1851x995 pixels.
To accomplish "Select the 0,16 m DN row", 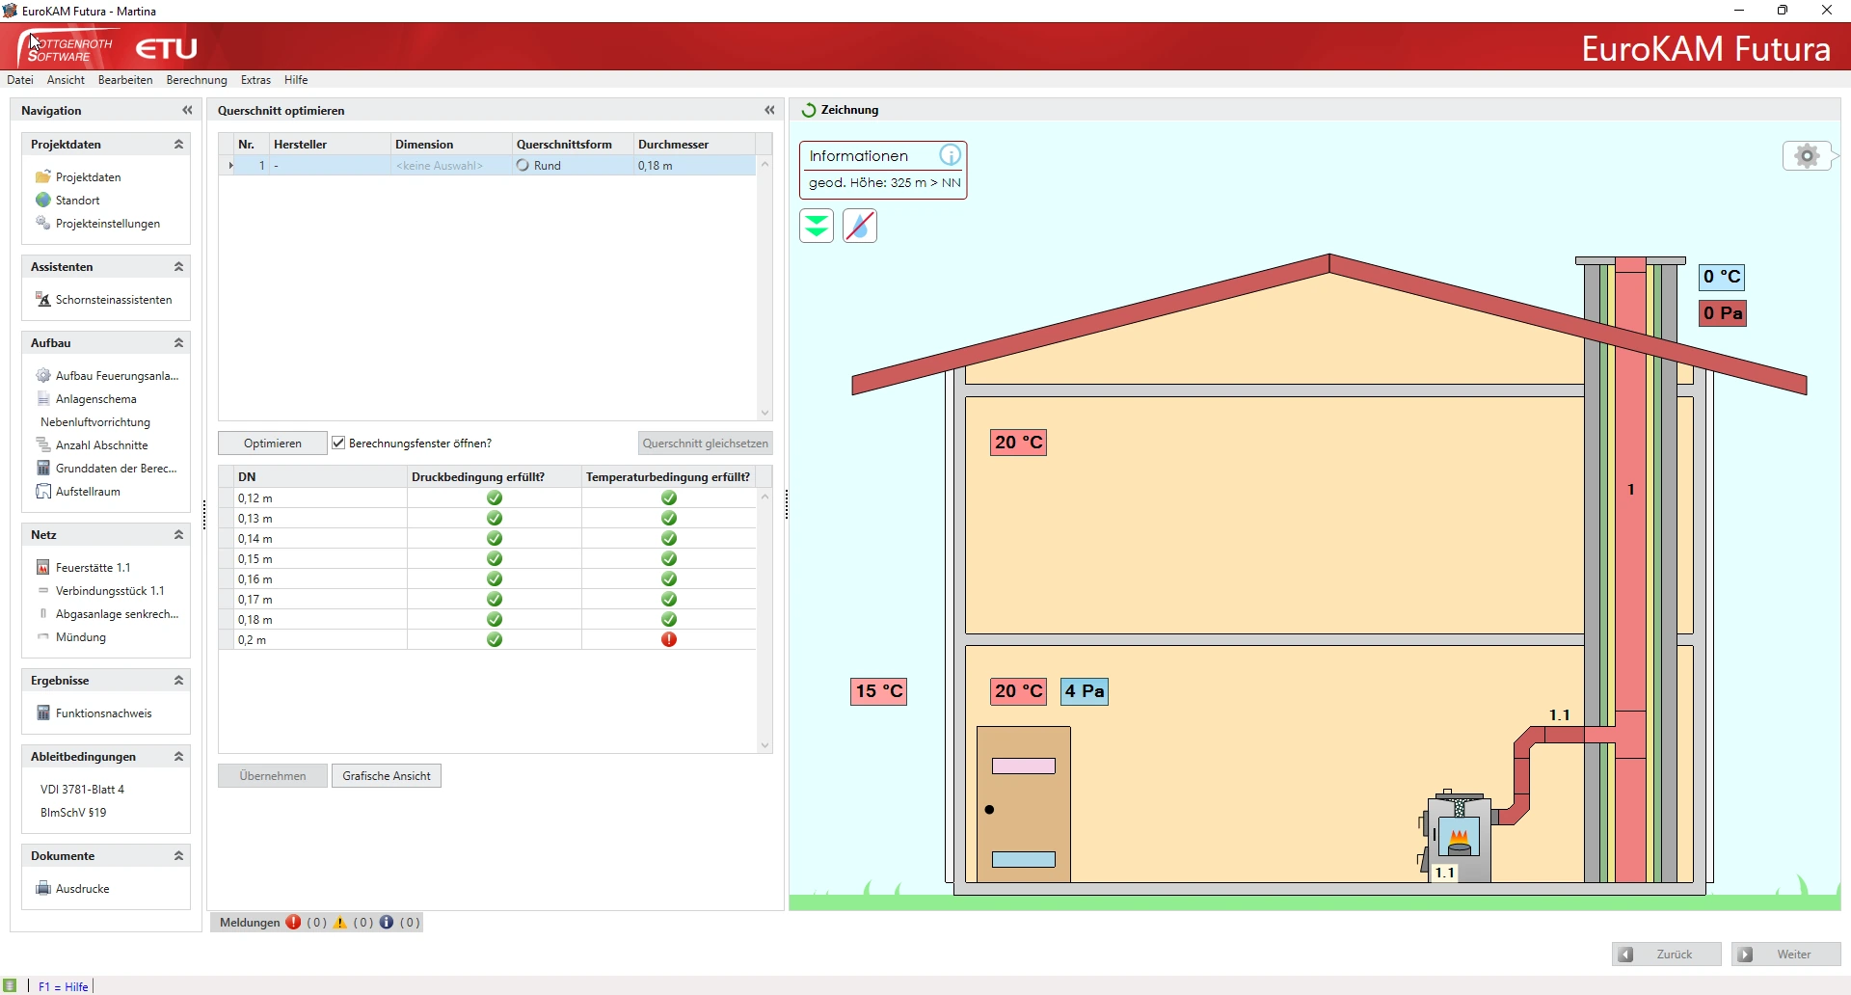I will click(255, 579).
